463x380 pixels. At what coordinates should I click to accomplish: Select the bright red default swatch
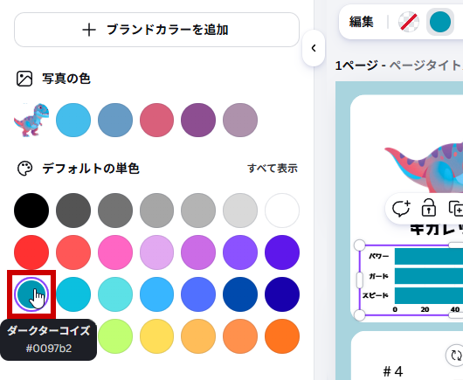click(31, 252)
